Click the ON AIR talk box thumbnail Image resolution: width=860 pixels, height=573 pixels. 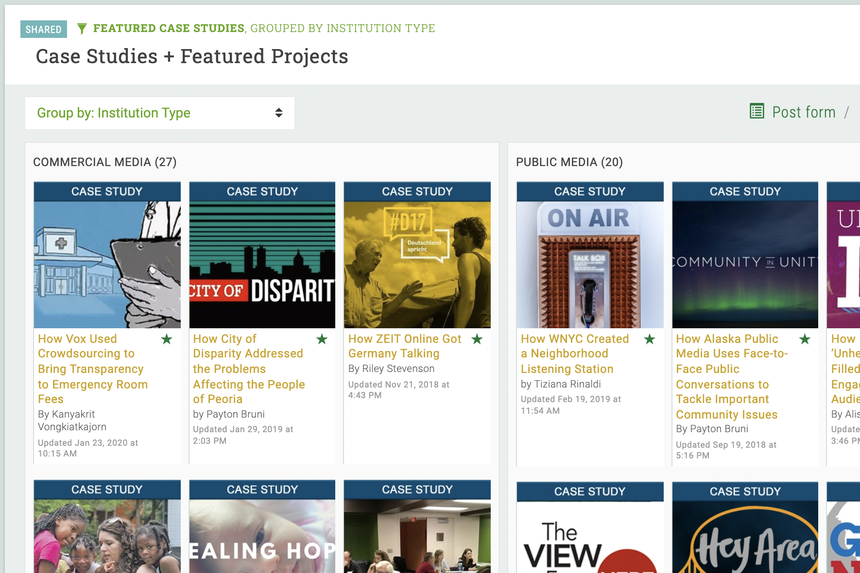(590, 265)
